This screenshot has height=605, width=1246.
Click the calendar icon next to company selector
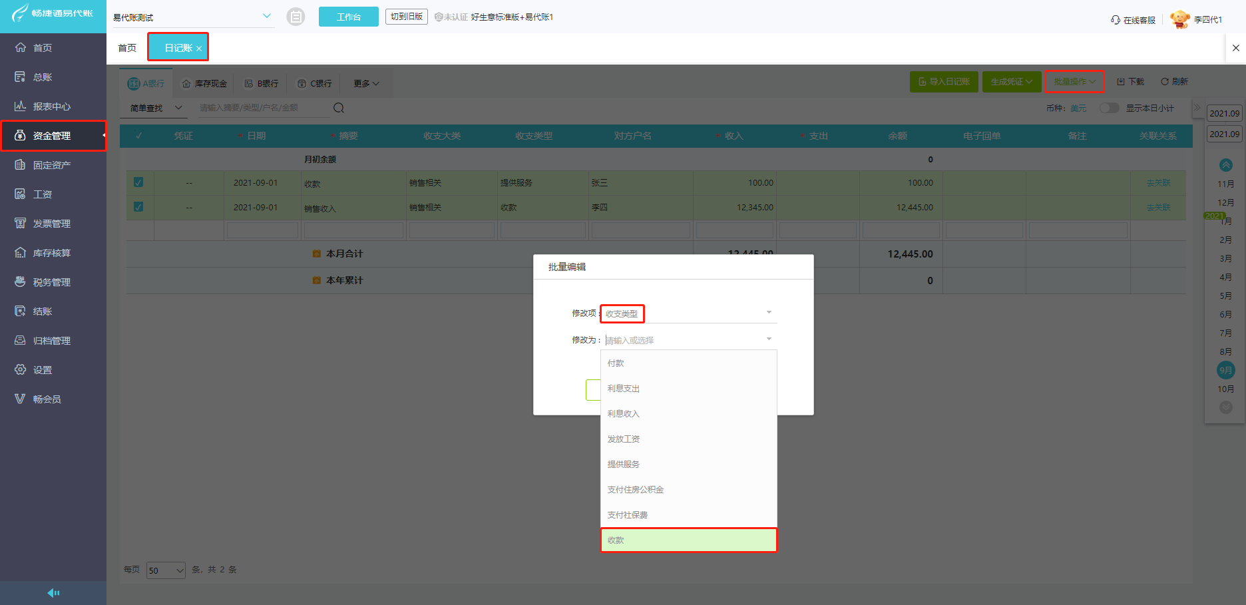[x=296, y=17]
